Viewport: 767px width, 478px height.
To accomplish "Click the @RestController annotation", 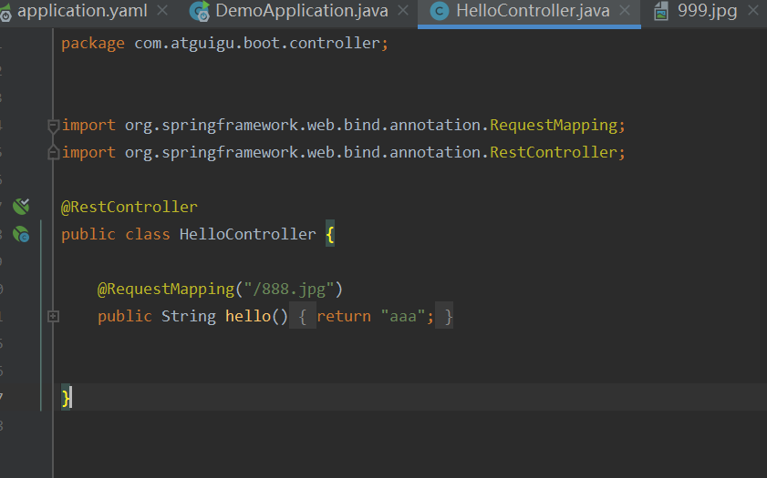I will tap(130, 207).
